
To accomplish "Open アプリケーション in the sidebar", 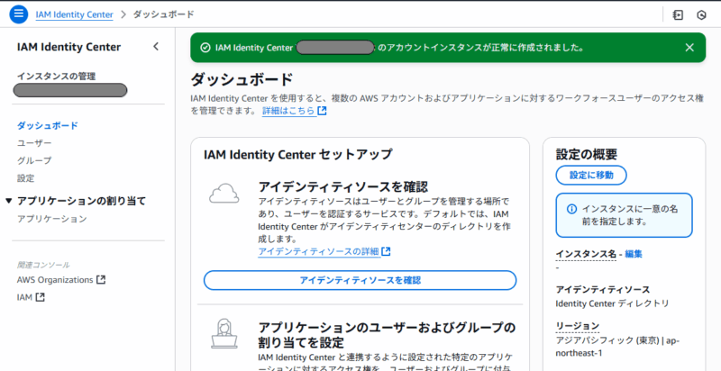I will coord(52,219).
